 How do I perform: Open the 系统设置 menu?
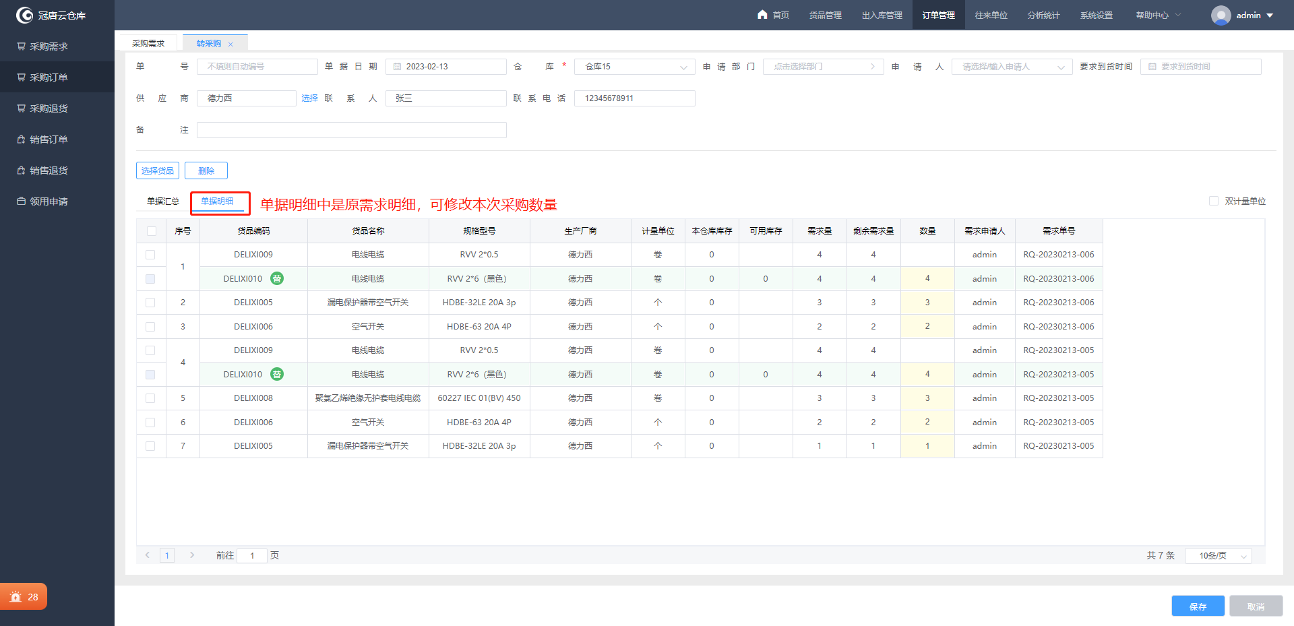point(1096,15)
